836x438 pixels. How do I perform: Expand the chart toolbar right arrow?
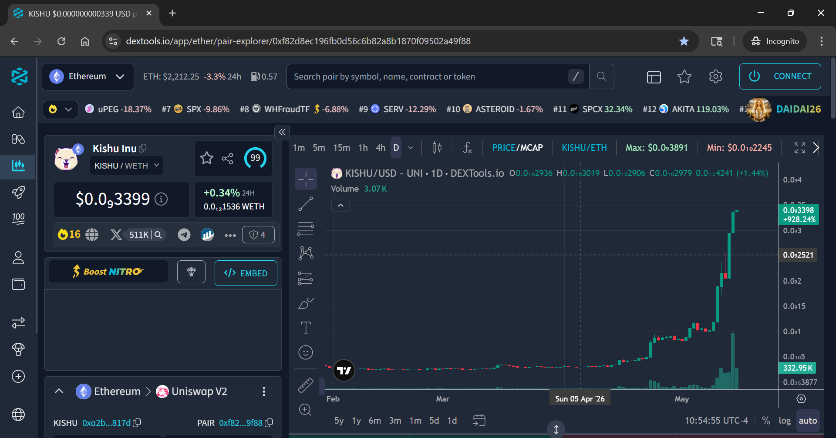coord(816,148)
